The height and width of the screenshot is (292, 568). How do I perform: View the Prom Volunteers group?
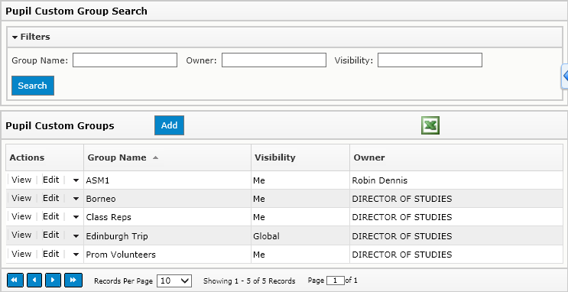click(x=21, y=255)
